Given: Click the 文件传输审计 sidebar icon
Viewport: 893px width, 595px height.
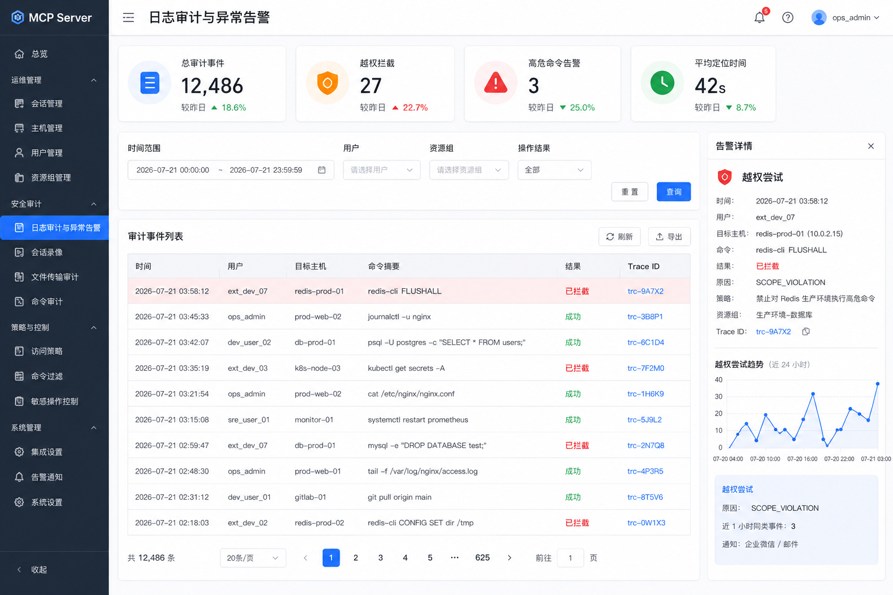Looking at the screenshot, I should click(x=19, y=277).
